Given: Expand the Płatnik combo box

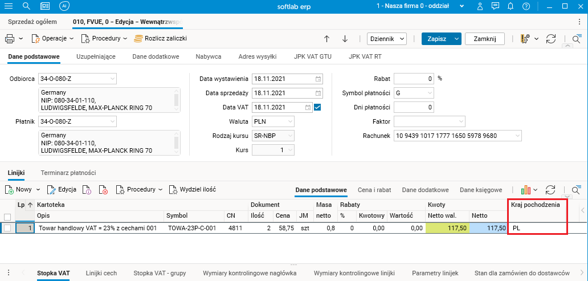Looking at the screenshot, I should coord(112,121).
